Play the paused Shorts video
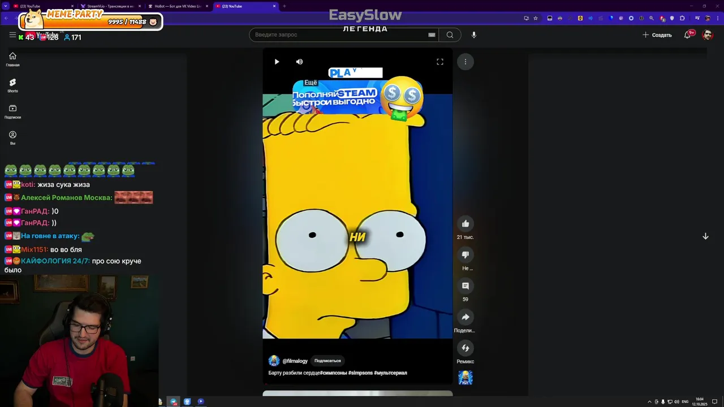The width and height of the screenshot is (724, 407). [277, 62]
